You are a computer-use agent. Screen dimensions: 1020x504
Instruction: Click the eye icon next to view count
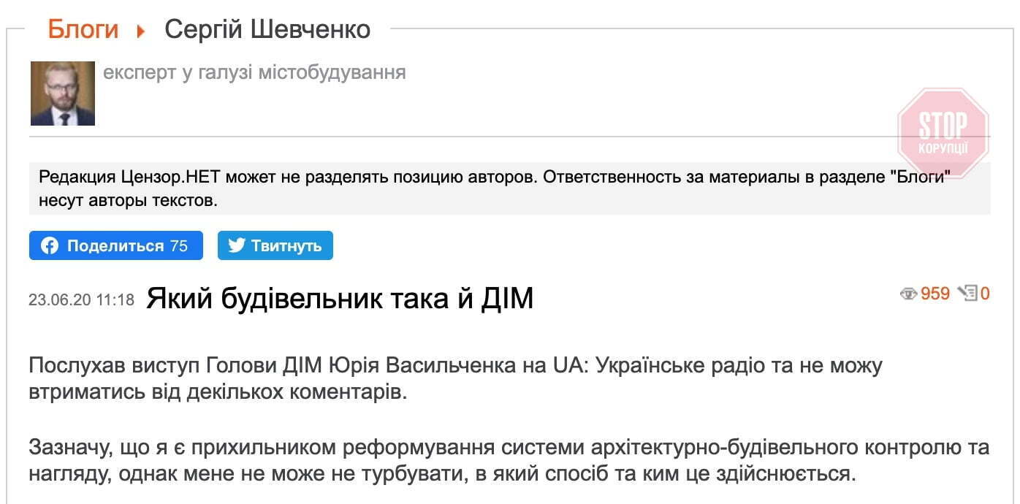coord(908,293)
